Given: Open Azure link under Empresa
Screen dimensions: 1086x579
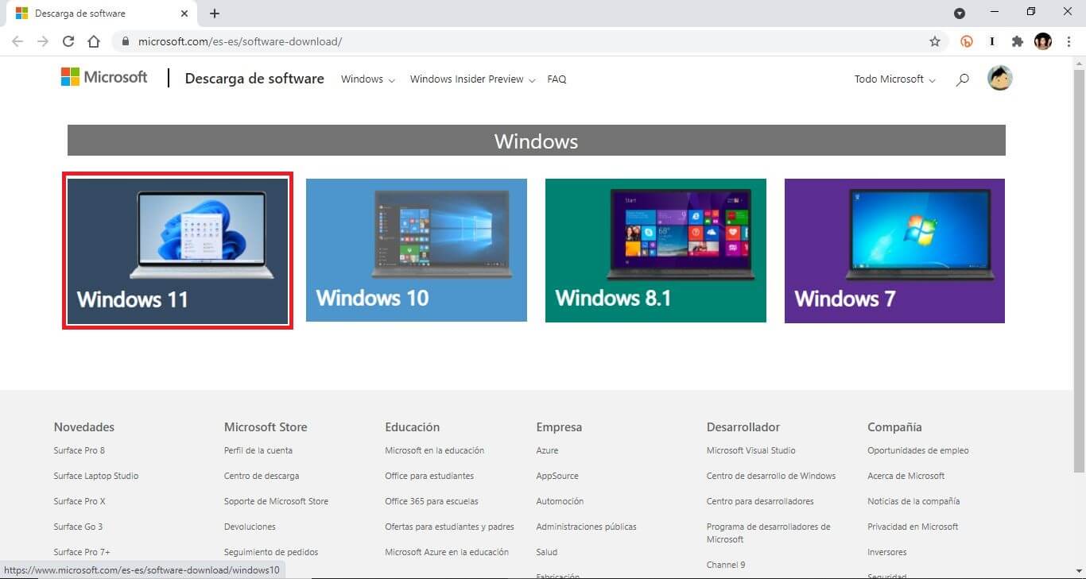Looking at the screenshot, I should [x=547, y=450].
